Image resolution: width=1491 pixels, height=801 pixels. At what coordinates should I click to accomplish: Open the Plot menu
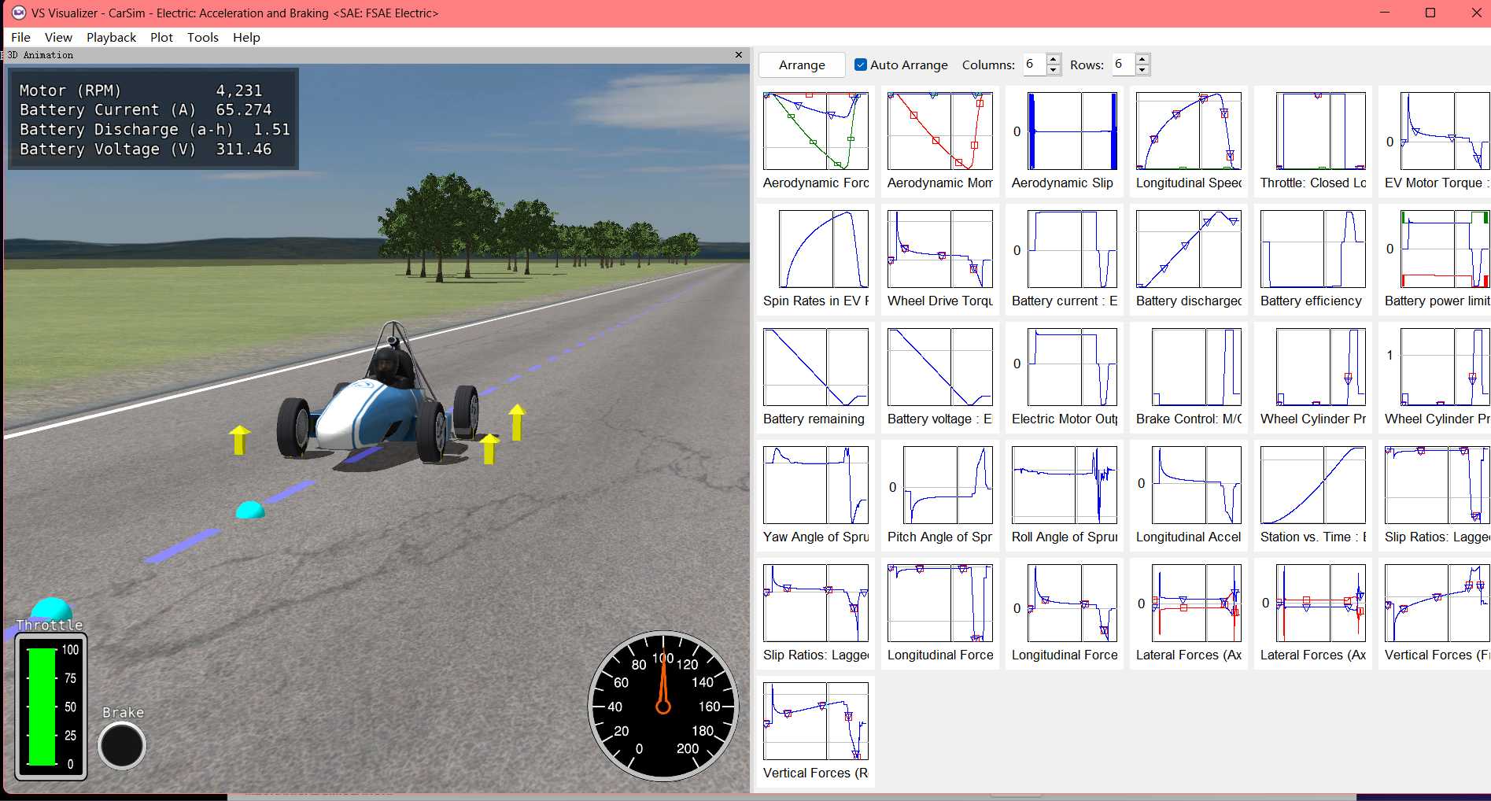pos(161,37)
